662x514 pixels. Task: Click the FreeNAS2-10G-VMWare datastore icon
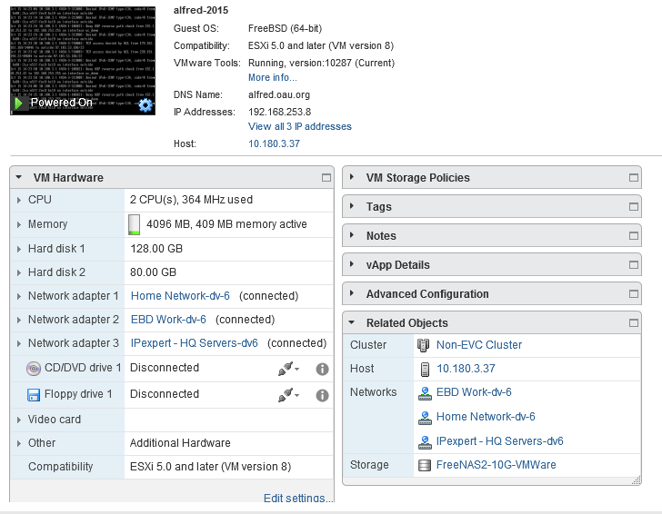[x=424, y=465]
